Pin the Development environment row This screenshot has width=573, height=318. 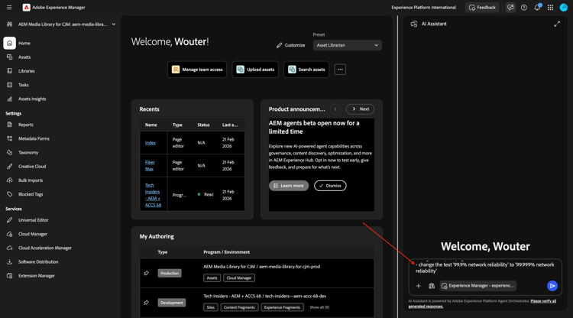pos(146,303)
